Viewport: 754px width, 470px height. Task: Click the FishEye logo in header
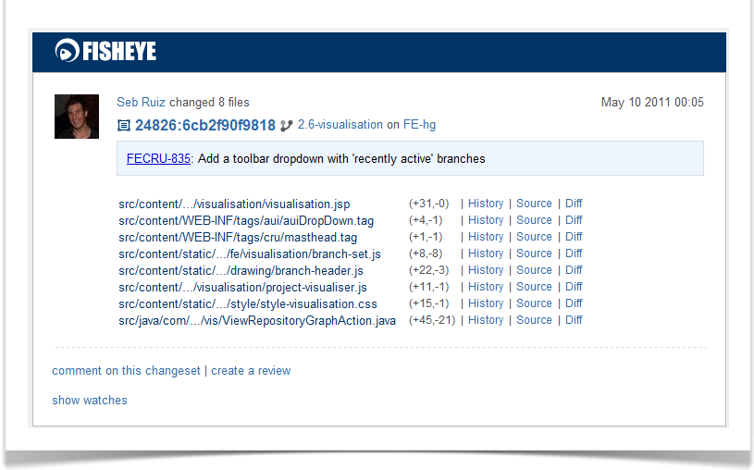105,51
